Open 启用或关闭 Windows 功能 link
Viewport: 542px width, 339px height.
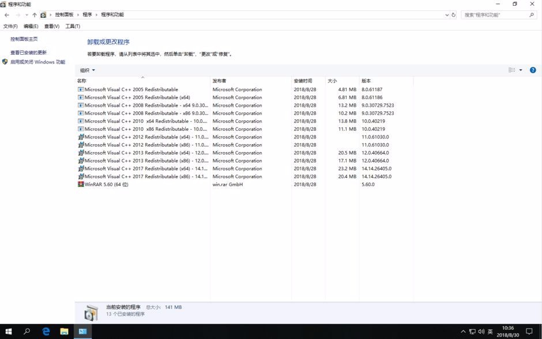(37, 62)
